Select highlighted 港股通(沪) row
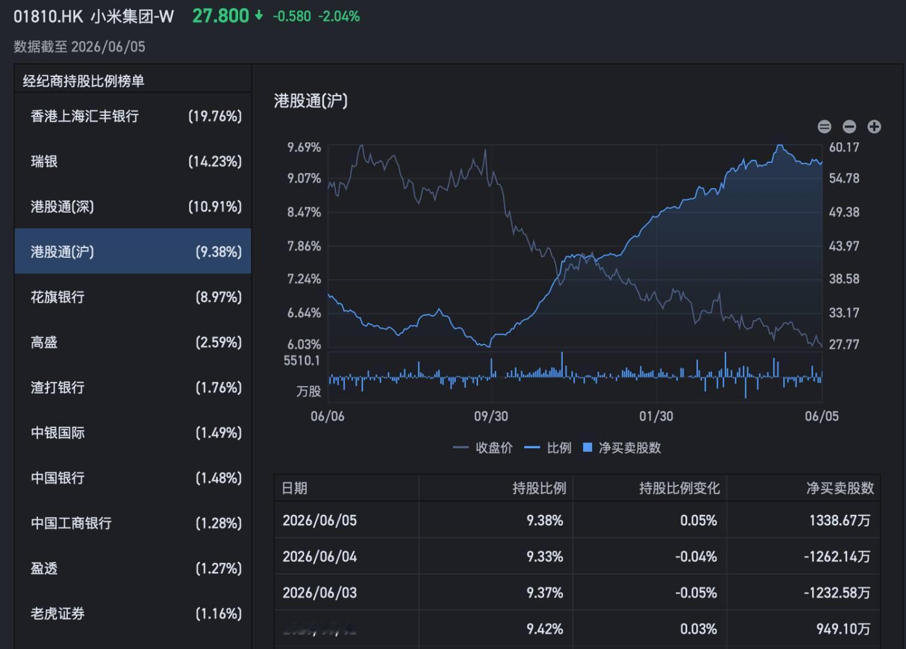This screenshot has width=906, height=649. point(133,251)
